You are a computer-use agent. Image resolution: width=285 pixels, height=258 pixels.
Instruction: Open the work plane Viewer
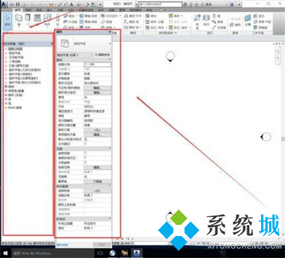[260, 27]
